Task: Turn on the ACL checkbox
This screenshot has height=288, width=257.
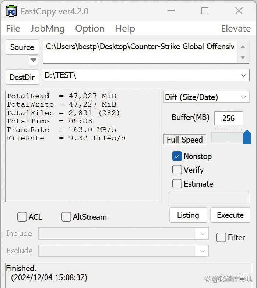Action: pos(22,217)
